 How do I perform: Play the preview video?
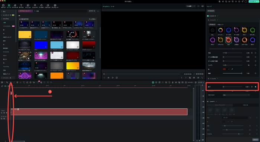(113, 78)
